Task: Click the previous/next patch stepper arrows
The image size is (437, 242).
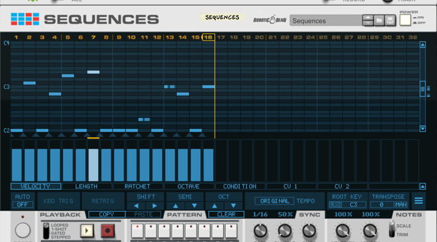Action: point(368,21)
